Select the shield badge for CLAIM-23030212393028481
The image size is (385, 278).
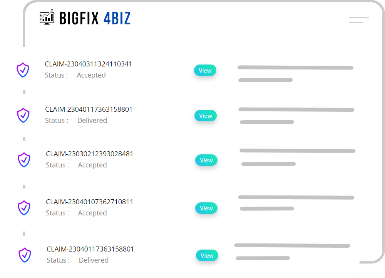click(x=23, y=160)
